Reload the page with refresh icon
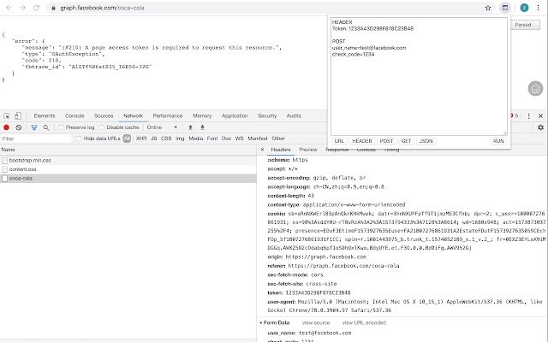Image resolution: width=548 pixels, height=342 pixels. point(36,8)
